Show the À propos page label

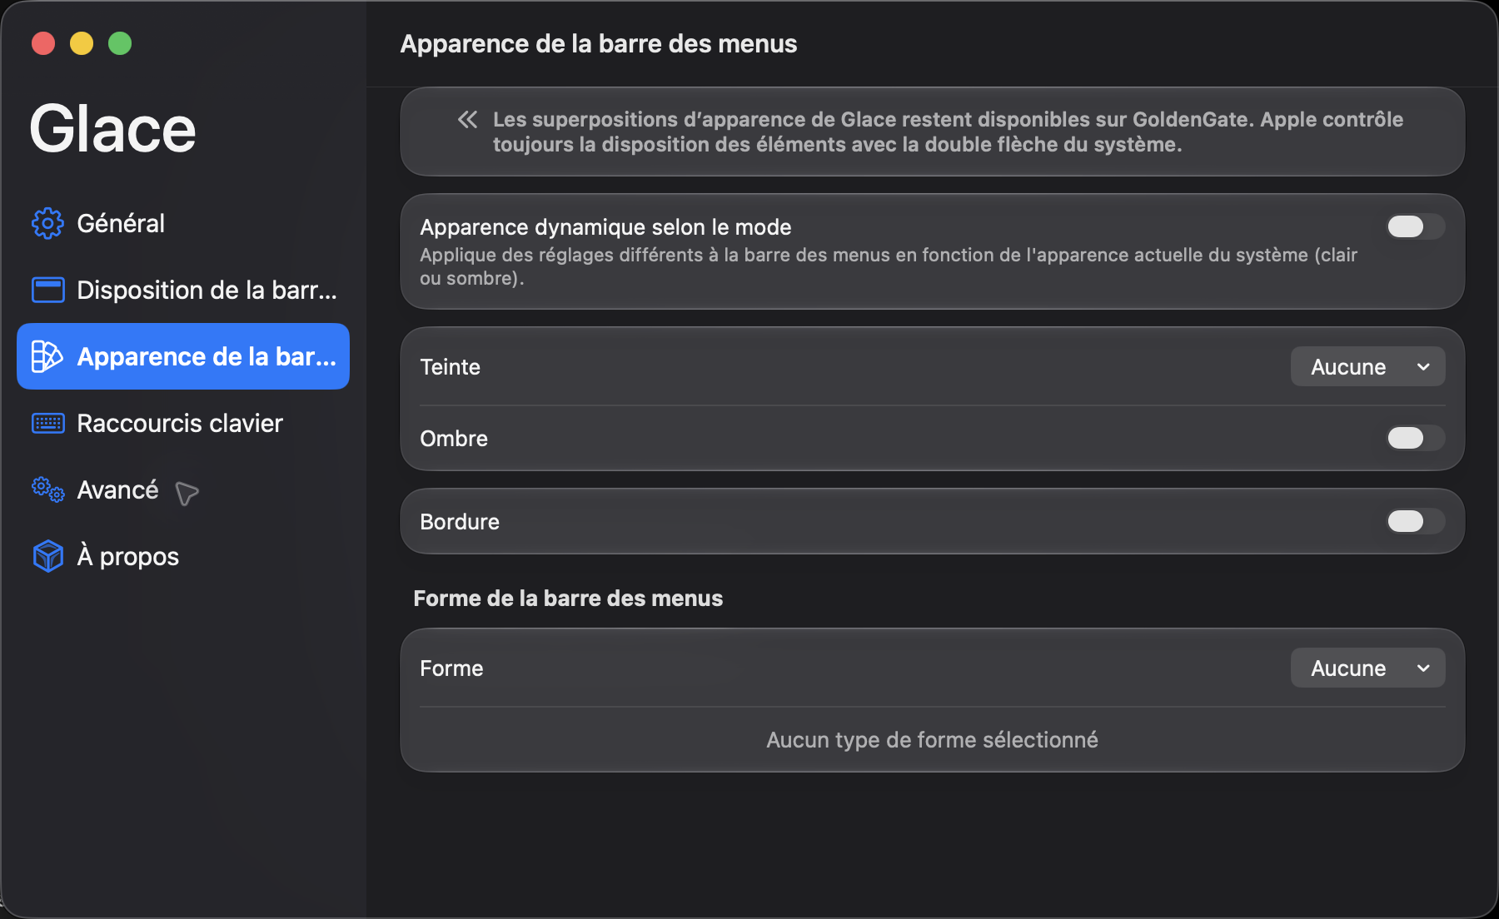127,556
